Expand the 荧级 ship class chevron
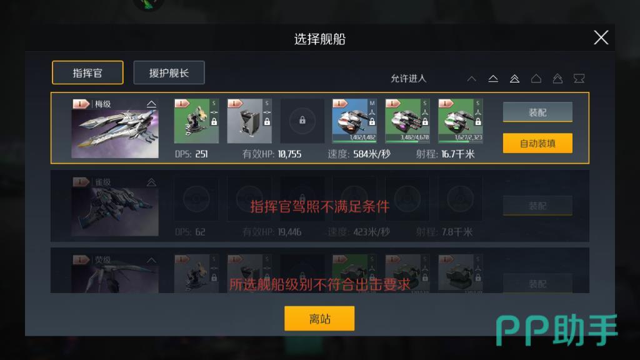640x360 pixels. coord(151,260)
